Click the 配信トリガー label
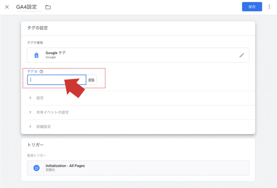277x188 pixels. click(37, 155)
